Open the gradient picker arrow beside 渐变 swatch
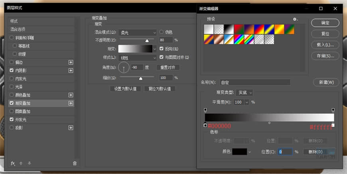Screen dimensions: 347x174 pyautogui.click(x=155, y=49)
